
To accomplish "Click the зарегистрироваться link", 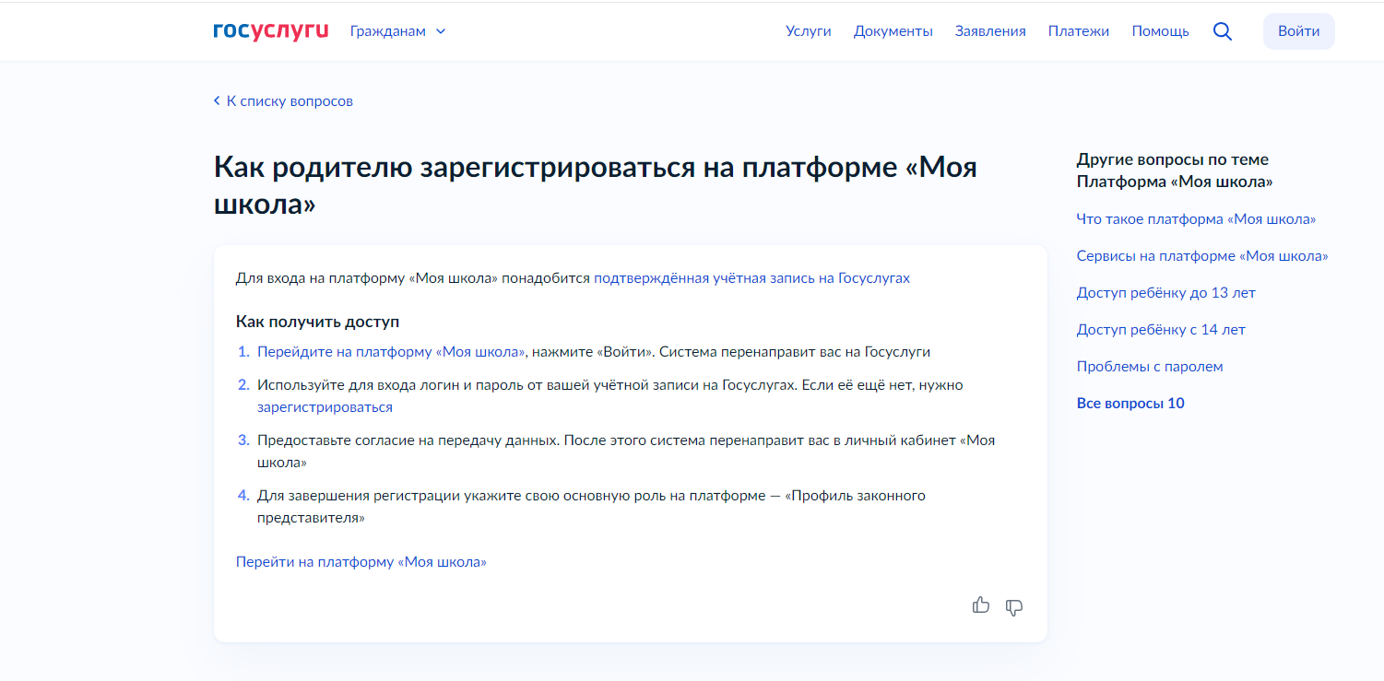I will coord(325,407).
